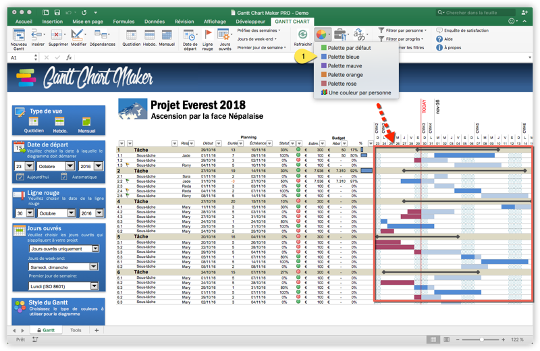Click Filtrer par progrès button
This screenshot has height=351, width=540.
(x=401, y=39)
